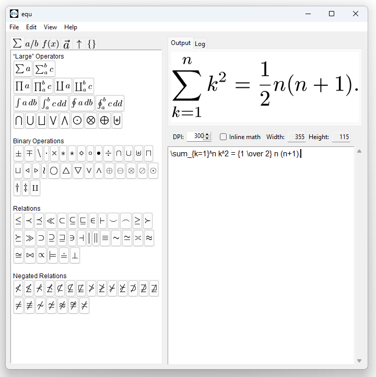Insert the less-than-or-equal relation
The width and height of the screenshot is (376, 377).
click(18, 221)
